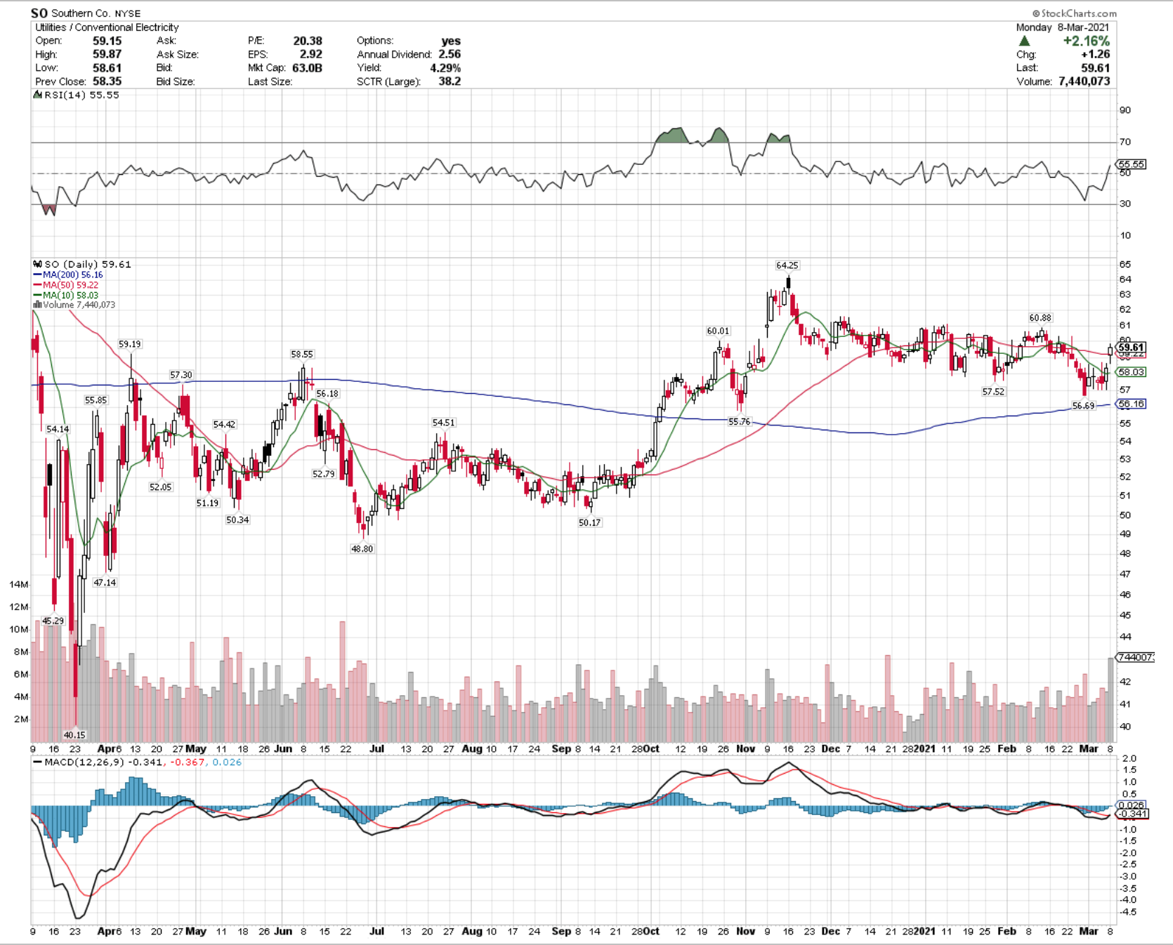
Task: Click the SO Southern Co. NYSE chart title
Action: click(86, 13)
